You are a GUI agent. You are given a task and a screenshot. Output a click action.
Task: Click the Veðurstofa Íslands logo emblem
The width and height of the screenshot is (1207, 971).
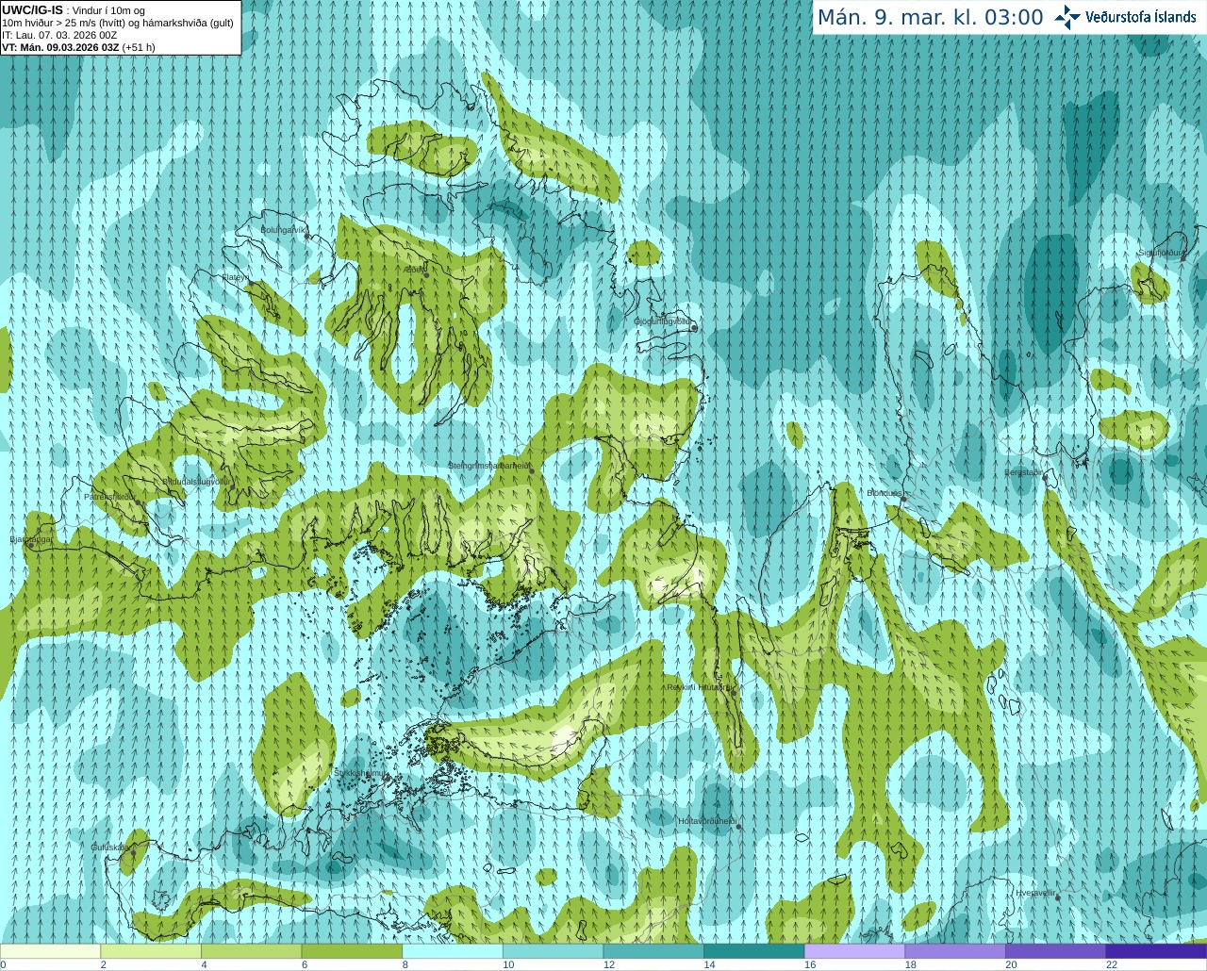pyautogui.click(x=1067, y=17)
